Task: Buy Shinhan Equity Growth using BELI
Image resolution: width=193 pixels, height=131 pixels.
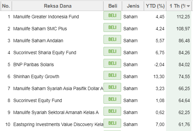Action: (112, 75)
